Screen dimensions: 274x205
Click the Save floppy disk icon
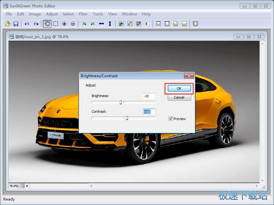point(16,24)
